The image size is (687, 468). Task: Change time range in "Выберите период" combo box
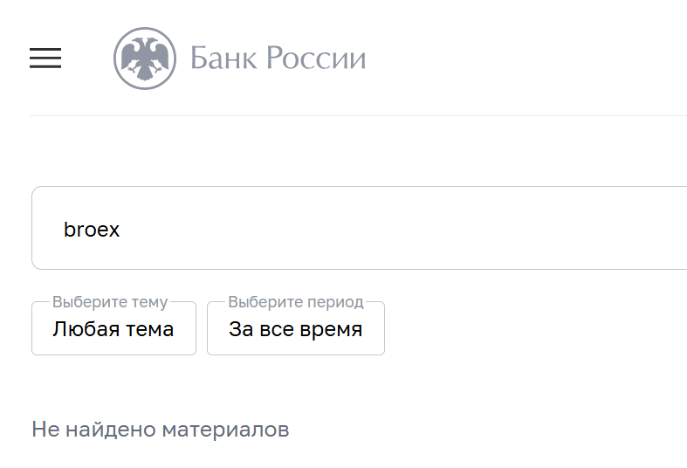pyautogui.click(x=295, y=329)
